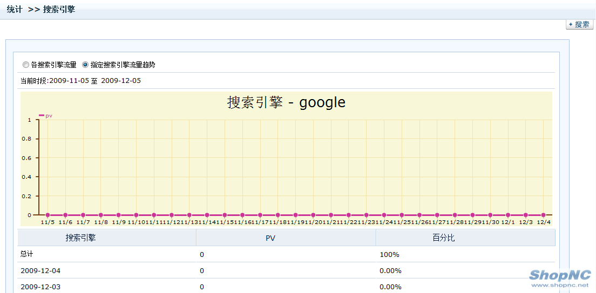The image size is (596, 293).
Task: Click the PV value in 2009-12-04 row
Action: coord(202,270)
